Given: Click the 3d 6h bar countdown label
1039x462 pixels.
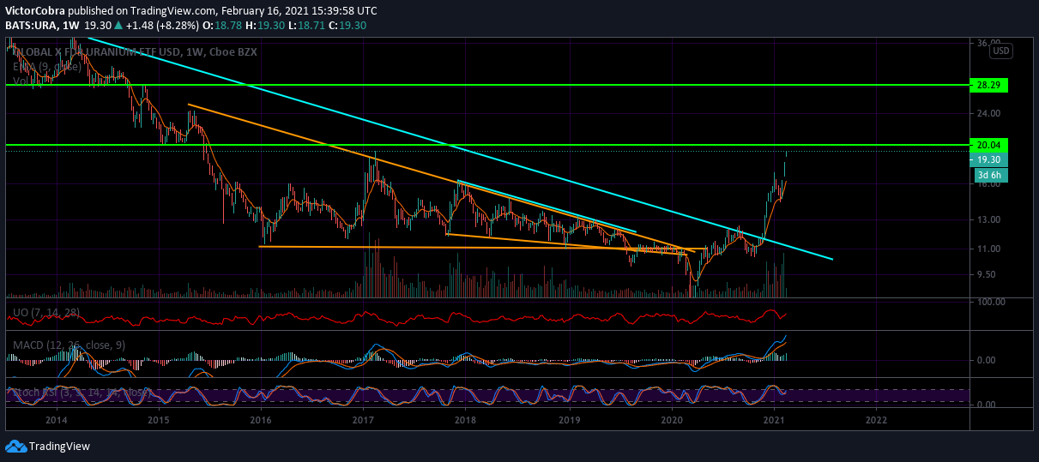Looking at the screenshot, I should pos(989,175).
